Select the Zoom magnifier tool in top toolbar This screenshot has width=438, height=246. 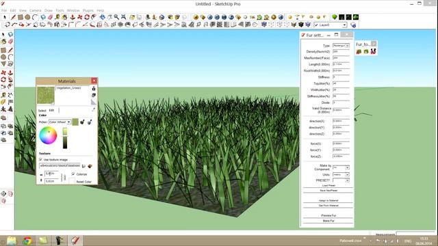(116, 17)
